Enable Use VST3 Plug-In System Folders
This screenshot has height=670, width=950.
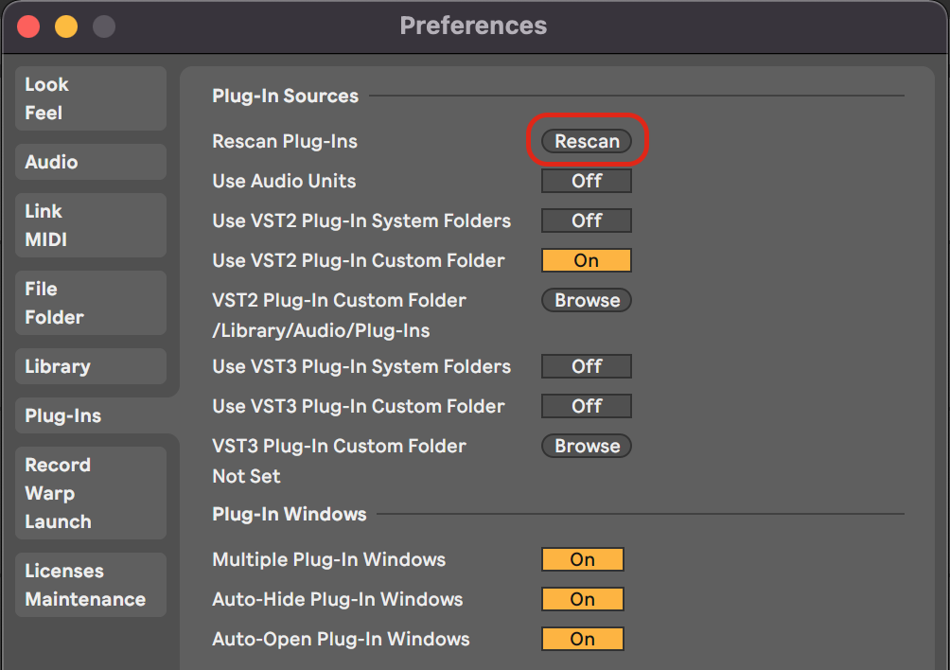[x=587, y=366]
